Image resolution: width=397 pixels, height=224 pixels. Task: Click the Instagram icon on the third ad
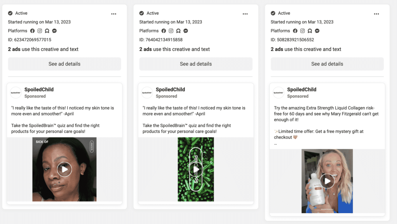(x=302, y=31)
